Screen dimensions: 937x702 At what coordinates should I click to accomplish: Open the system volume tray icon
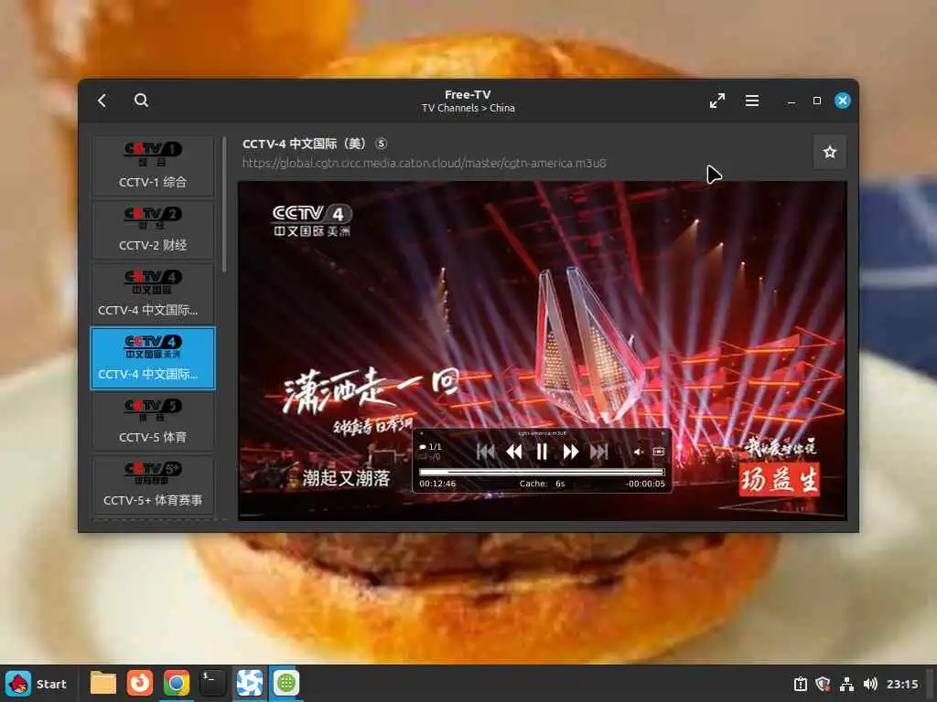870,684
